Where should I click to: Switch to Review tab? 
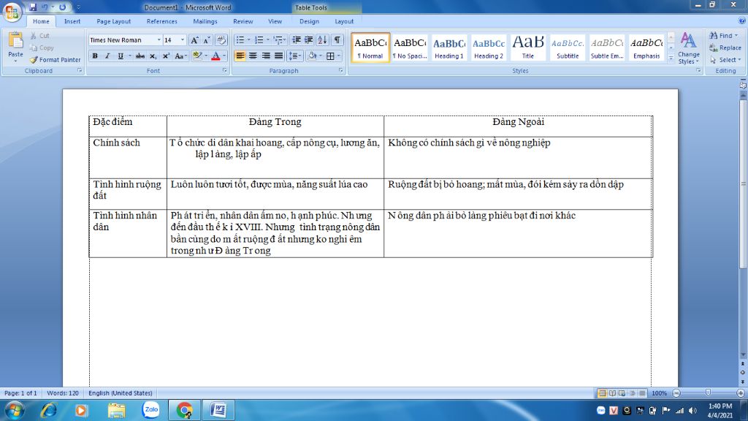tap(243, 21)
